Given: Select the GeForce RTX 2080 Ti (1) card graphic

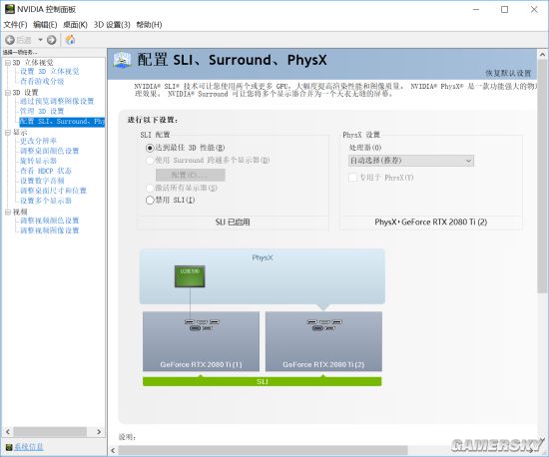Looking at the screenshot, I should [201, 341].
